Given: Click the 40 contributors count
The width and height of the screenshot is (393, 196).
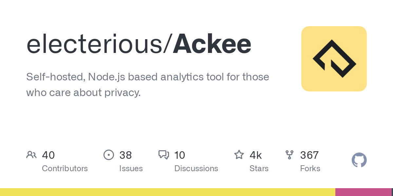Looking at the screenshot, I should (48, 155).
